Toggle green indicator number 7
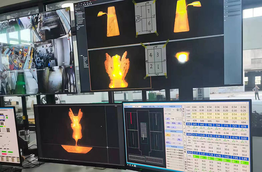This screenshot has width=262, height=172. coord(244,162)
